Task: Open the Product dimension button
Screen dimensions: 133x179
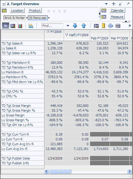Action: click(35, 10)
